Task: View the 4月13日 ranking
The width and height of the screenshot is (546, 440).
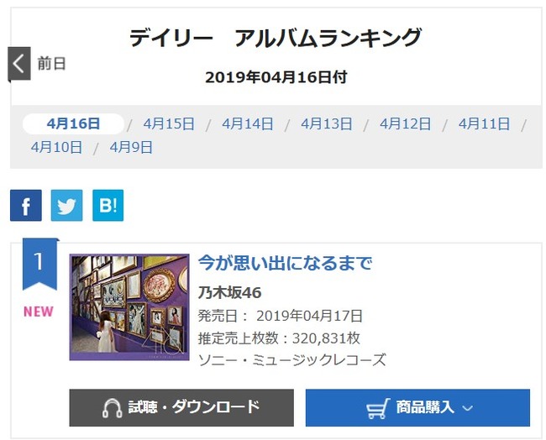Action: click(326, 124)
